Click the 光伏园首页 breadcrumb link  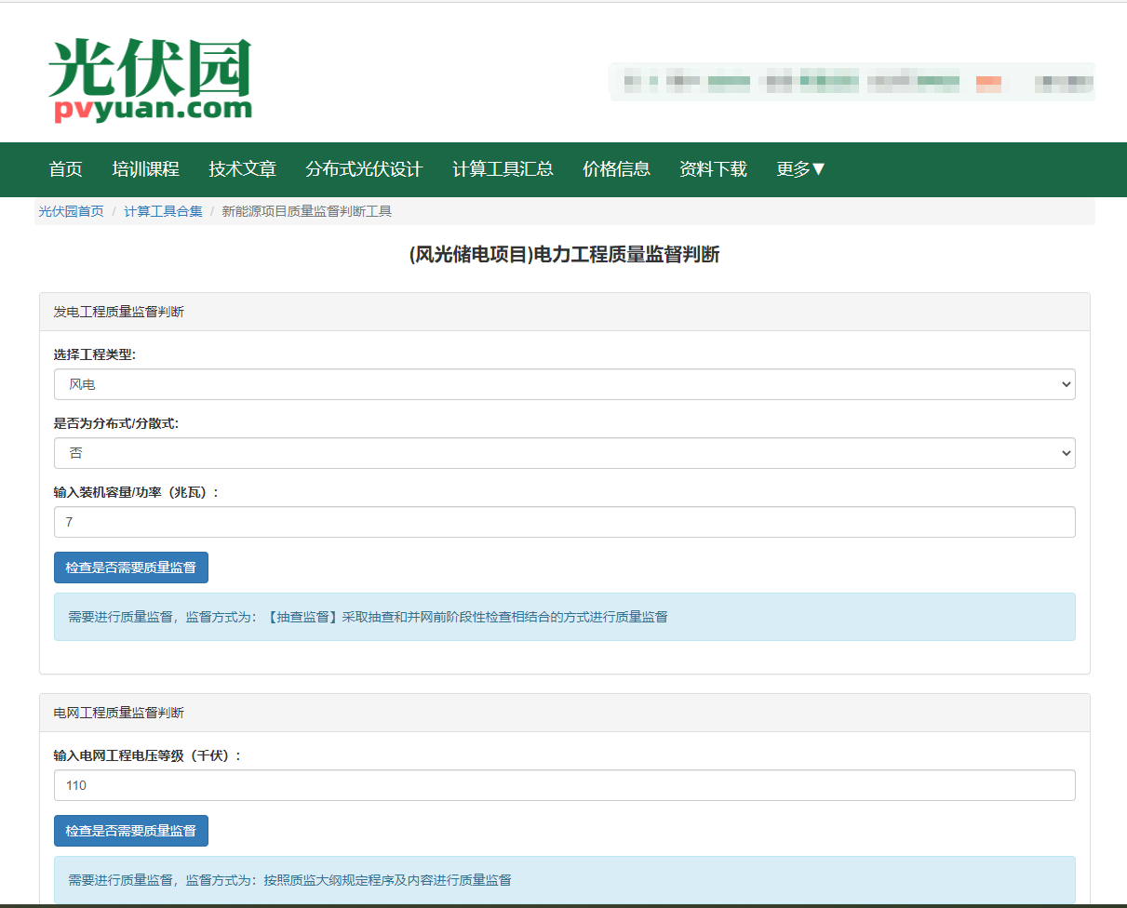click(x=71, y=211)
